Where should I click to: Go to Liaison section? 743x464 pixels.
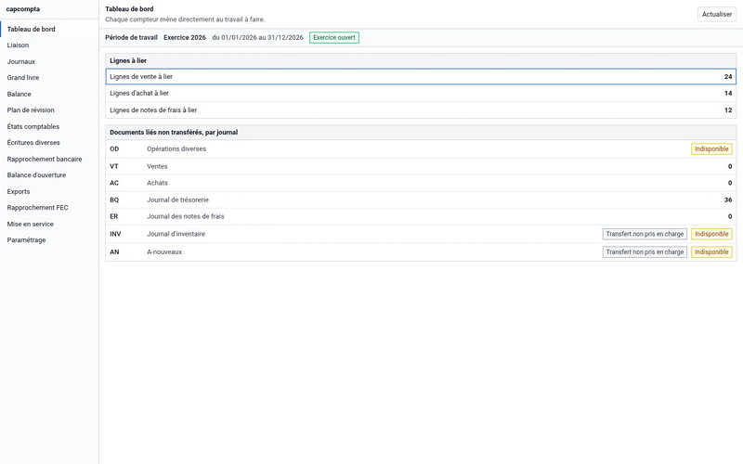(49, 45)
